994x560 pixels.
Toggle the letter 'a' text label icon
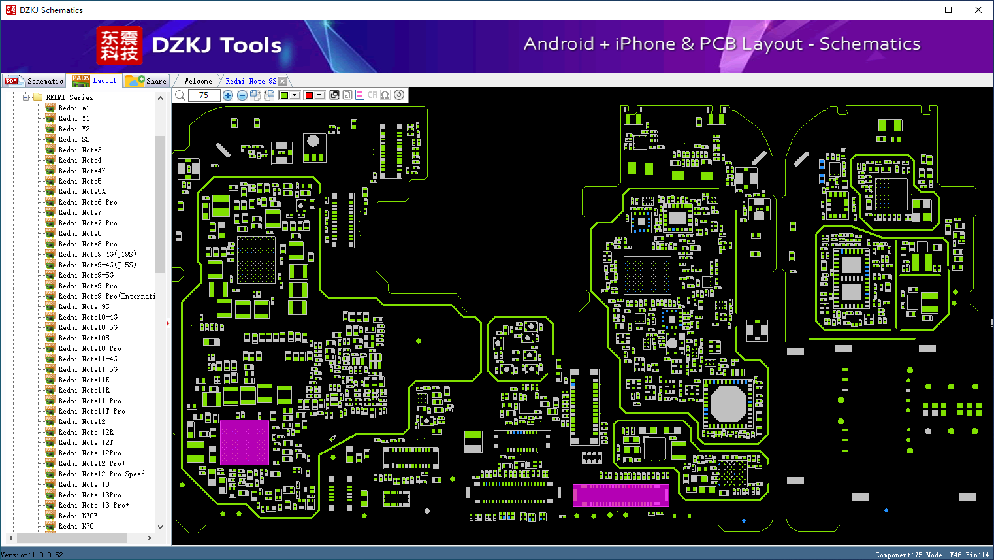[x=347, y=95]
